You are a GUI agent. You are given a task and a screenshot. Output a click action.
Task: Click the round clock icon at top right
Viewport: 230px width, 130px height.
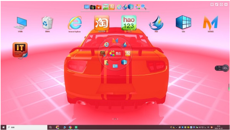pyautogui.click(x=221, y=4)
